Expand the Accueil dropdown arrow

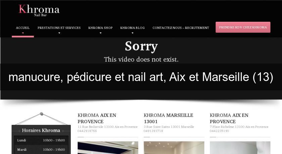tap(23, 33)
